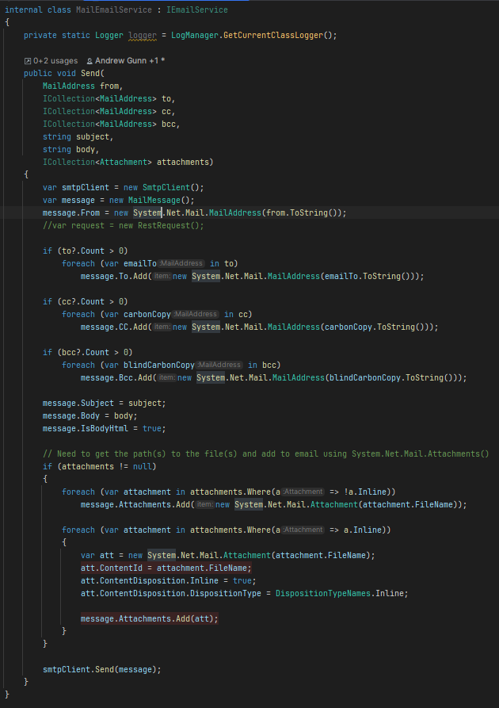Click the ':MailAddress' type hint after carbonCopy
Screen dimensions: 499x708
195,314
